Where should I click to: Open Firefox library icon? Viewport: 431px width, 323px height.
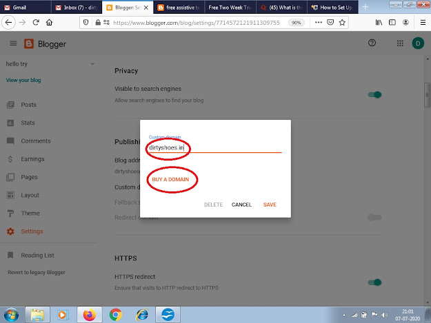379,23
